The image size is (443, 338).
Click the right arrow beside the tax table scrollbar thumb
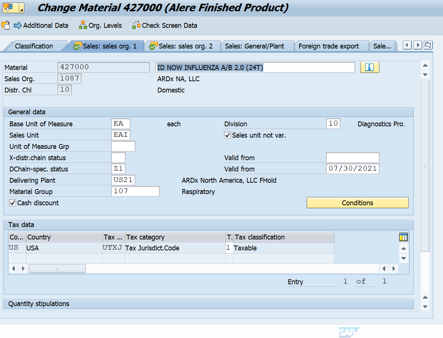23,269
